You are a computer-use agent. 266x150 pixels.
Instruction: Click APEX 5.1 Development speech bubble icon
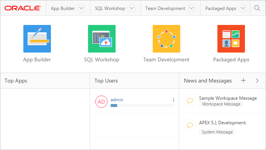(x=190, y=125)
